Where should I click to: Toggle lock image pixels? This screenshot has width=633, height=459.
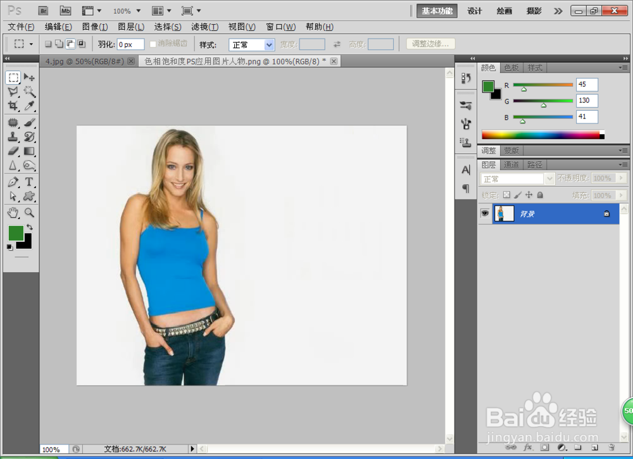point(518,195)
